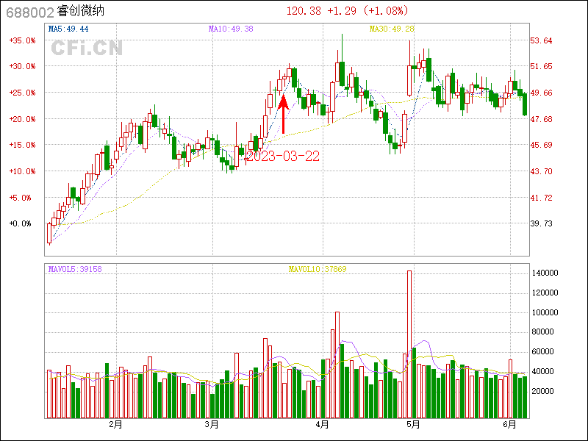Screen dimensions: 588x441
Task: Select the 2023-03-22 date annotation
Action: pyautogui.click(x=282, y=157)
